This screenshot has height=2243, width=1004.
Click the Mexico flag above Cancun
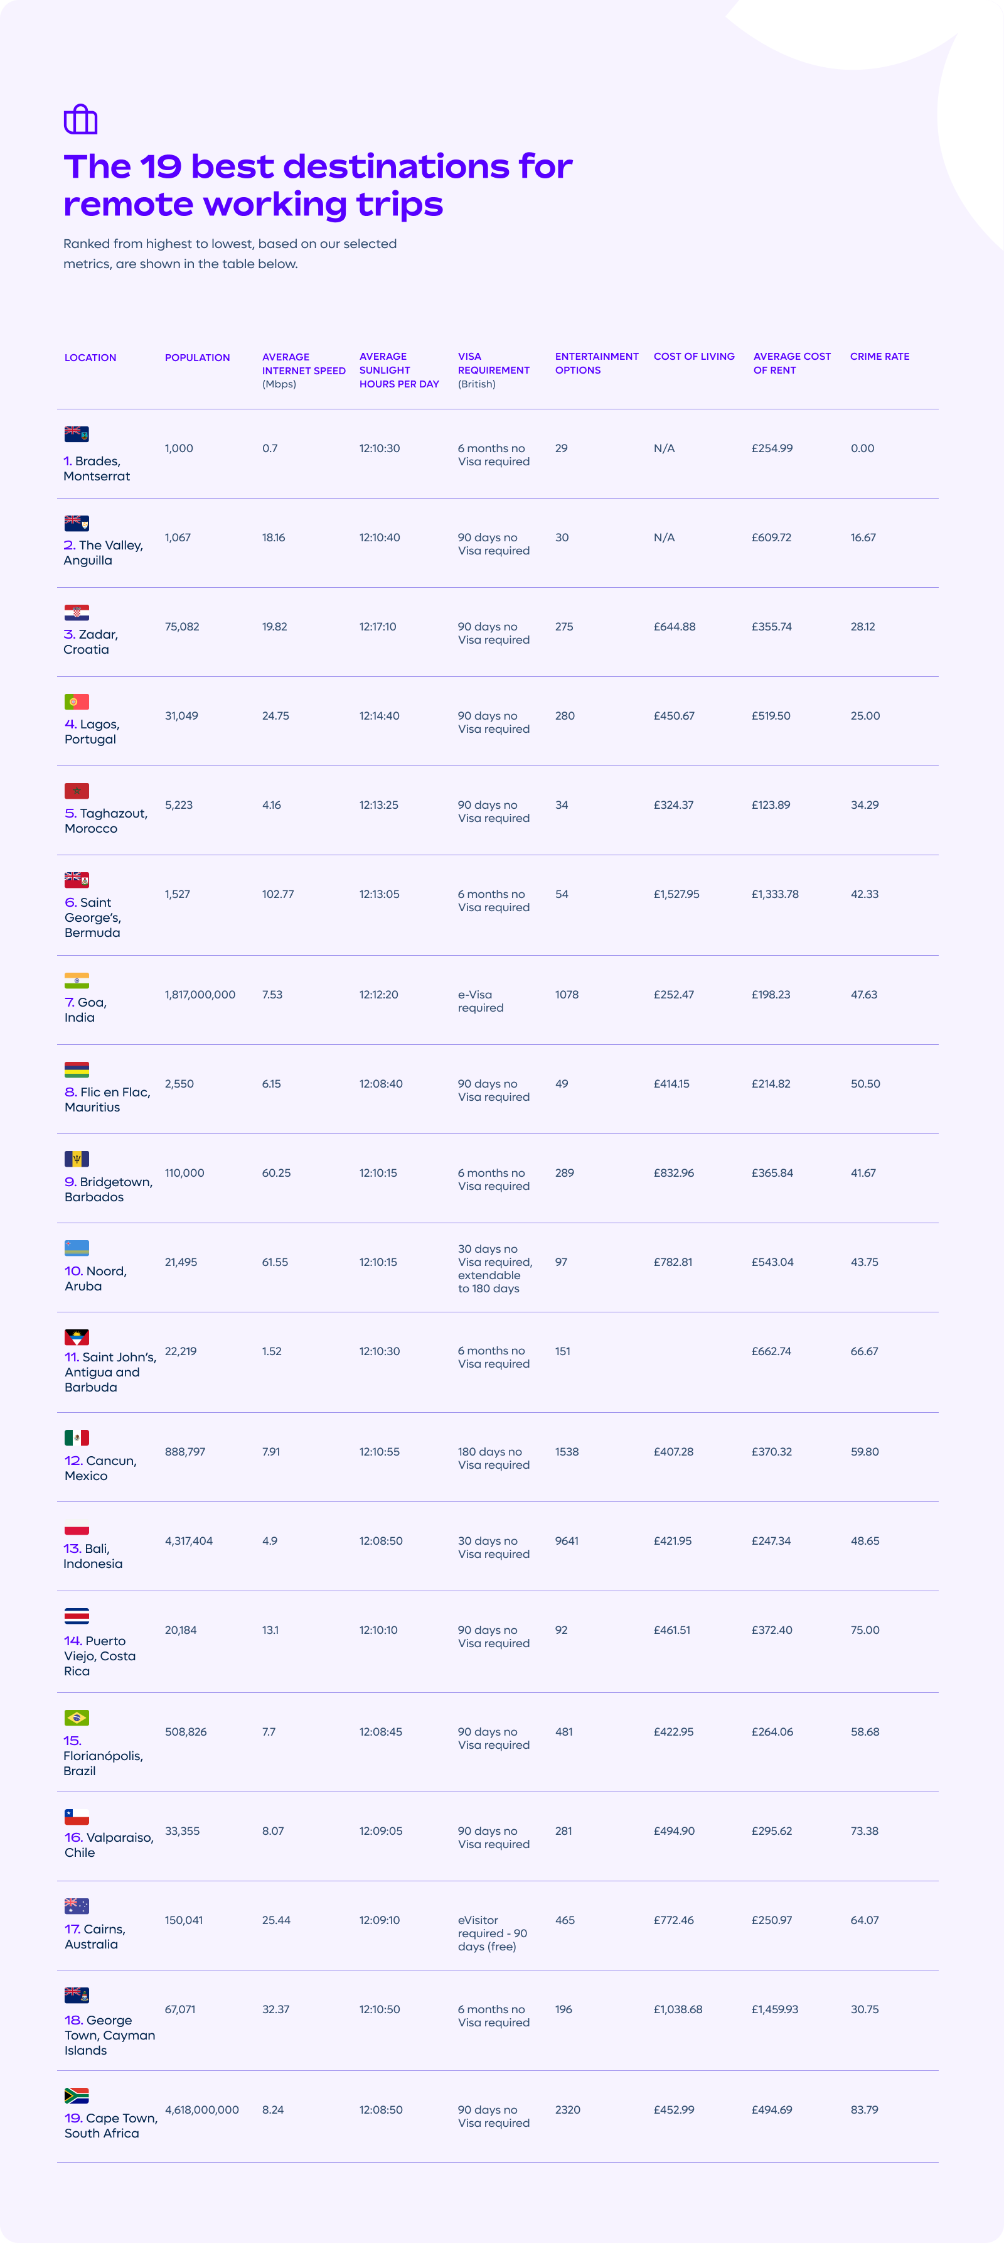[77, 1437]
